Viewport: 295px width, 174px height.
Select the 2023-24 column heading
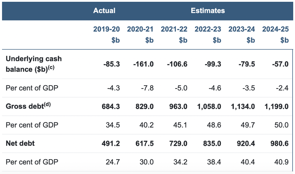[242, 29]
